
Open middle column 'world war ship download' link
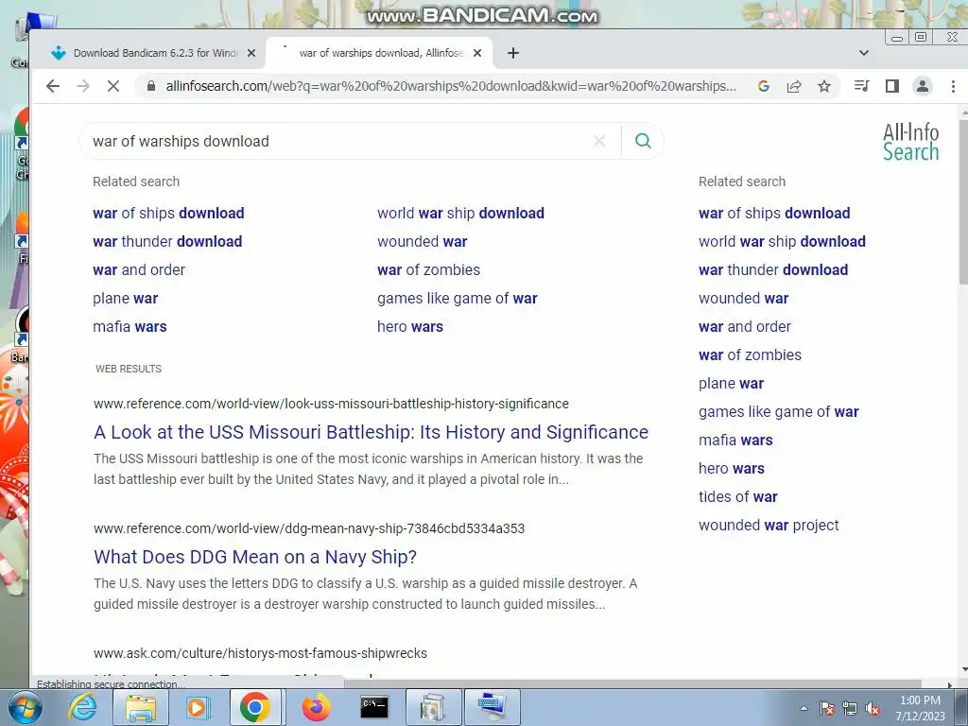460,213
